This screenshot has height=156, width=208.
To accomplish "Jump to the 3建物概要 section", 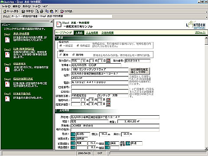I will coord(107,33).
